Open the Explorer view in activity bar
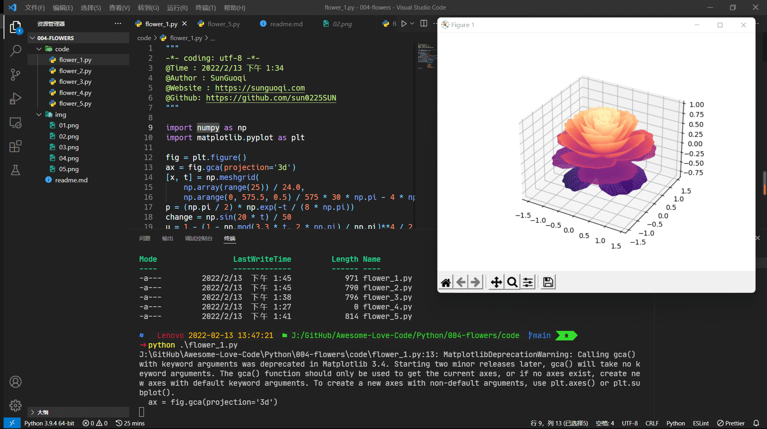Screen dimensions: 767x429 click(16, 27)
